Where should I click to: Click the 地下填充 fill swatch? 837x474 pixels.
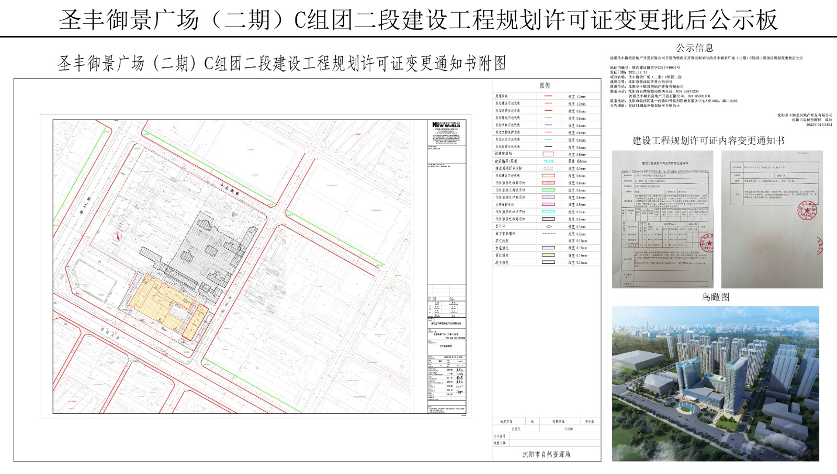(x=548, y=262)
